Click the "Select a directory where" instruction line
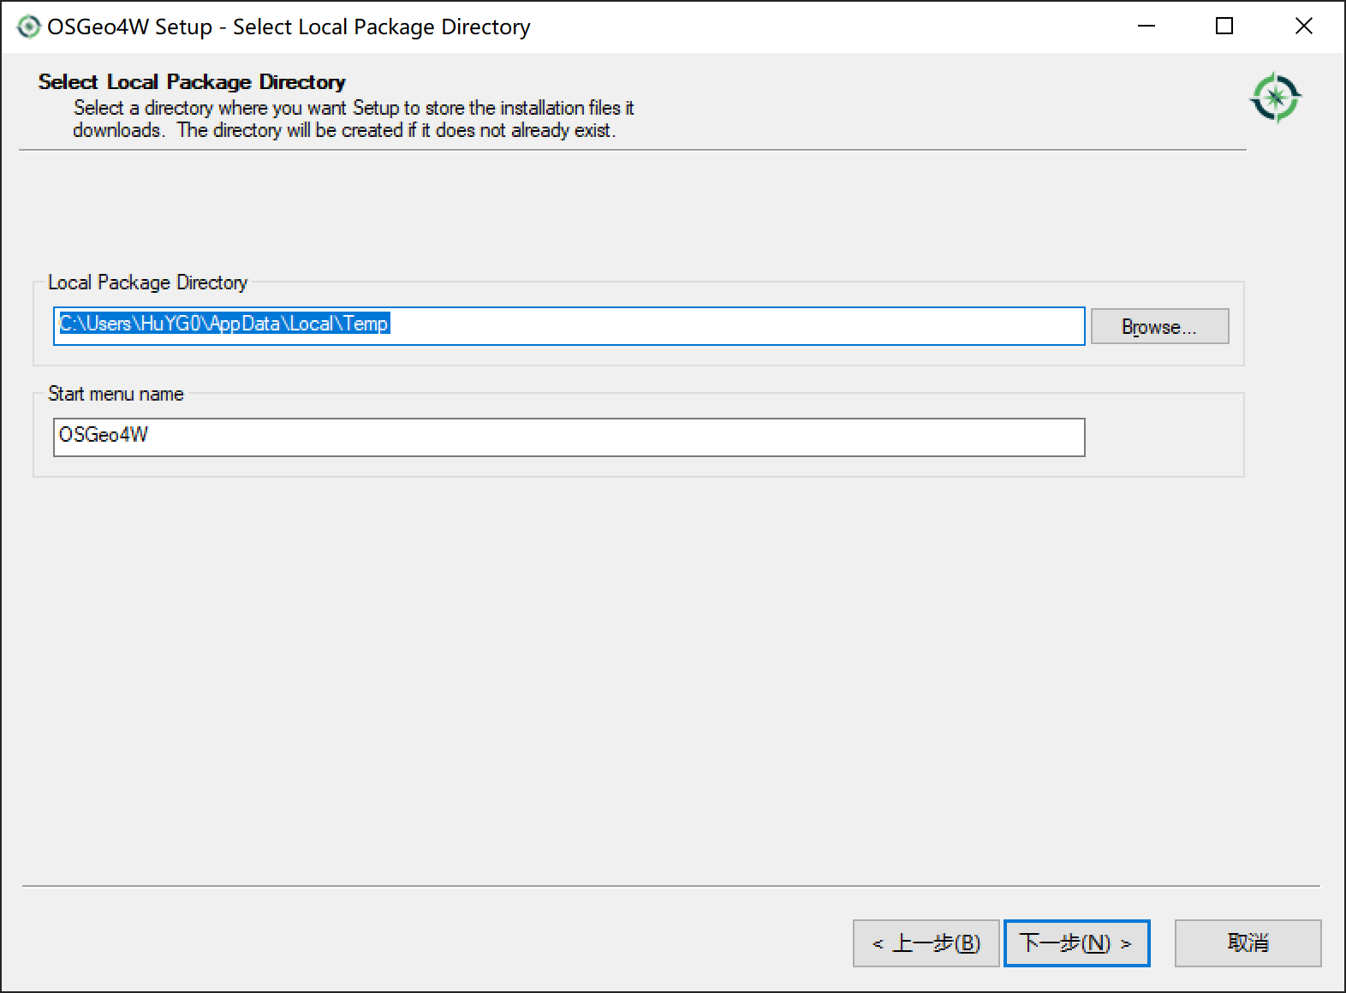Screen dimensions: 1346x993 353,108
